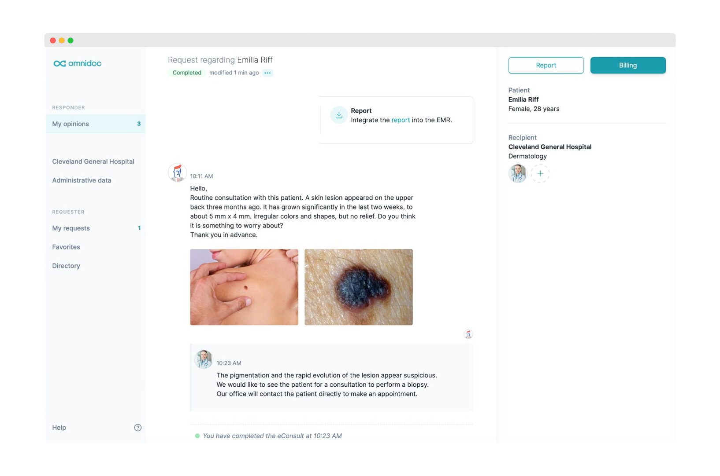Image resolution: width=720 pixels, height=476 pixels.
Task: Open the close-up lesion photo thumbnail
Action: [x=359, y=287]
